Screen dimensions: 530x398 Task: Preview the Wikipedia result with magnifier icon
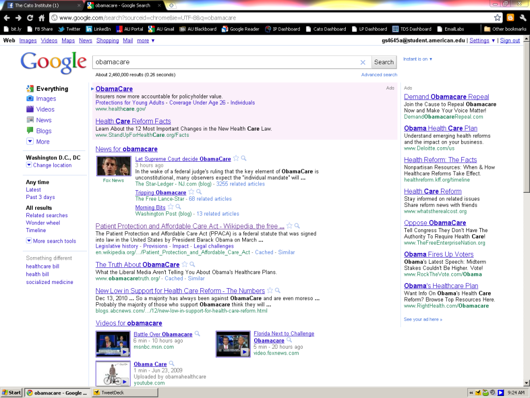pyautogui.click(x=297, y=226)
